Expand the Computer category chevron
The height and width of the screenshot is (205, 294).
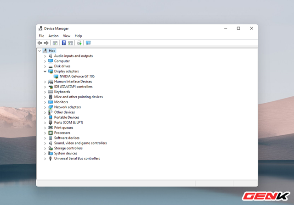45,61
